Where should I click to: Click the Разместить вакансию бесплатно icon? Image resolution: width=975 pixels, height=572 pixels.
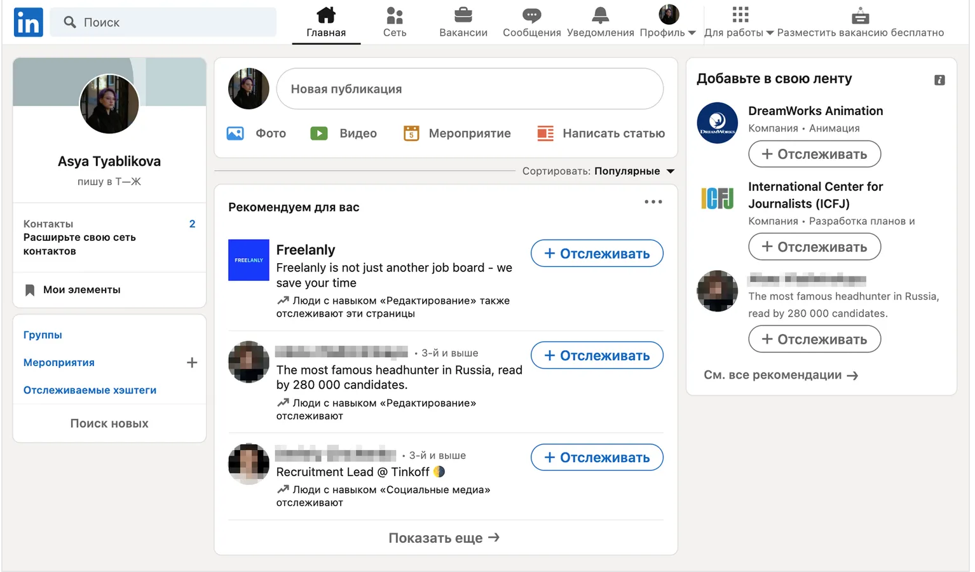pos(861,15)
